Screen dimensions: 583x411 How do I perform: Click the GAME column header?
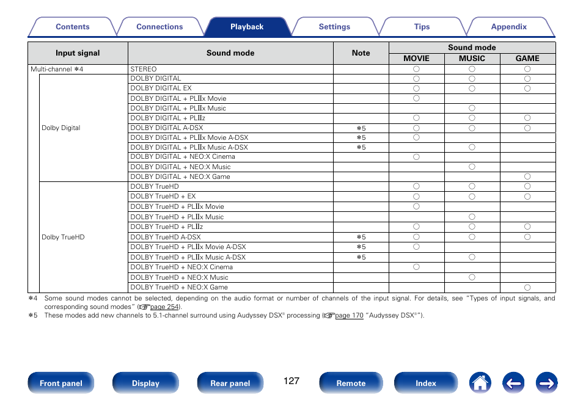(527, 59)
